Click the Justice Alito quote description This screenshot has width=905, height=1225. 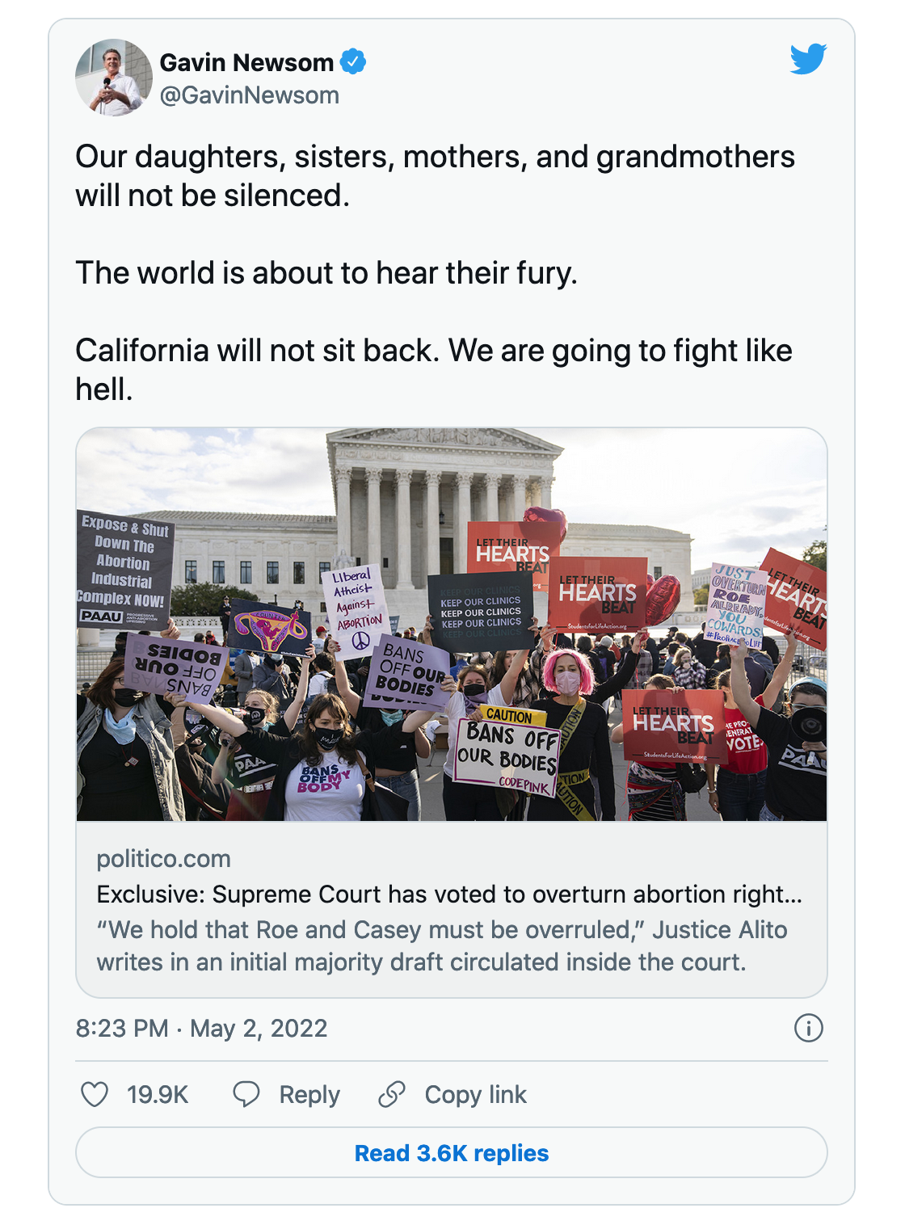(x=442, y=946)
